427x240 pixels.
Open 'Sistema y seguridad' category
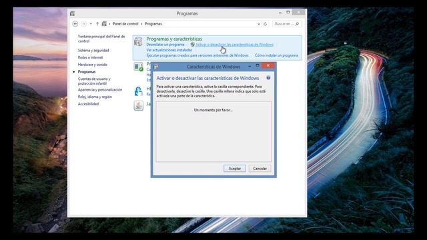(x=93, y=51)
